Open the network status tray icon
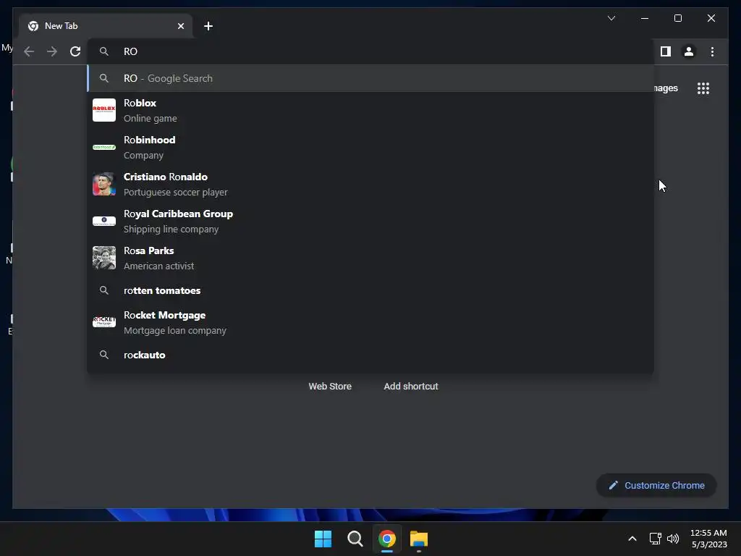This screenshot has width=741, height=556. [655, 539]
